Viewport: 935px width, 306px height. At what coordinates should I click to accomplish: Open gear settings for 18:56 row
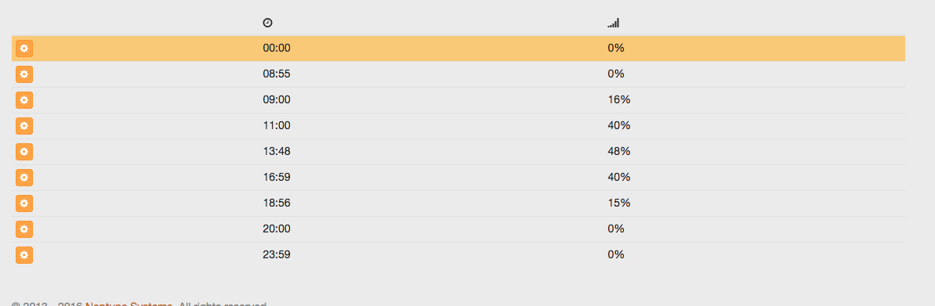[24, 203]
